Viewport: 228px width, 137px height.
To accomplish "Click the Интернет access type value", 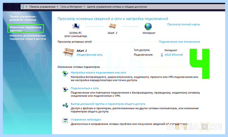I will pyautogui.click(x=171, y=50).
